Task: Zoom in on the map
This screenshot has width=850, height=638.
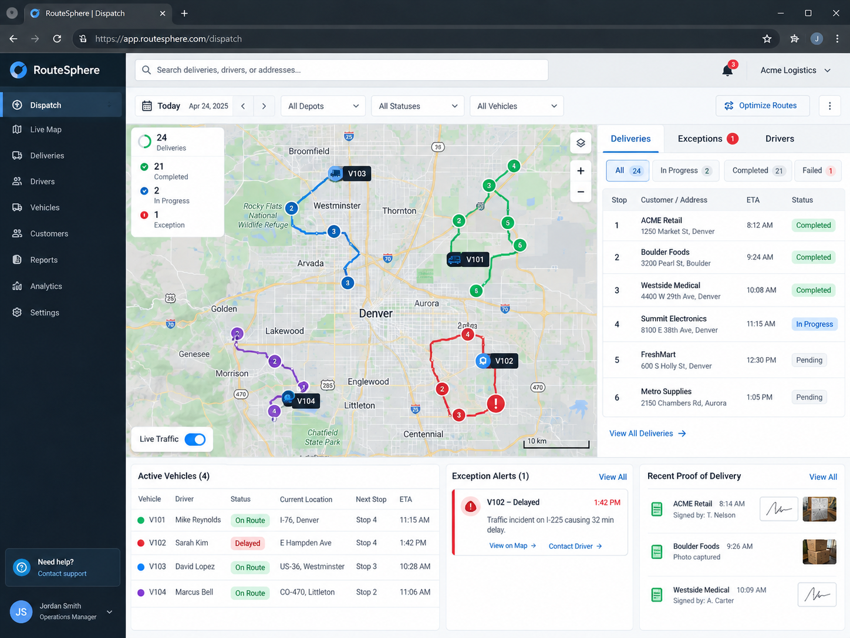Action: pos(581,171)
